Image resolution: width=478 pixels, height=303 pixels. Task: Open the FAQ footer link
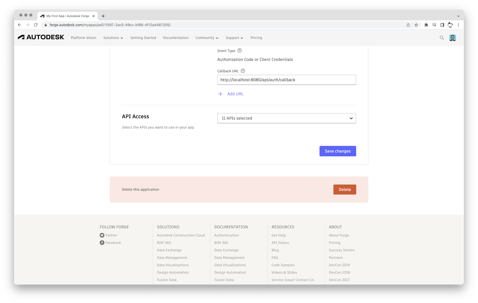[x=275, y=257]
